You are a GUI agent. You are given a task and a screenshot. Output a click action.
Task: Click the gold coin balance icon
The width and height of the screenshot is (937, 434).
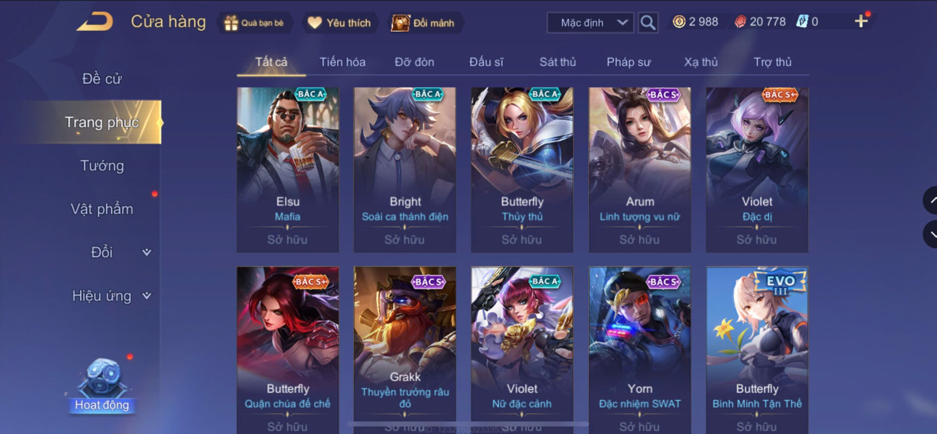click(x=679, y=22)
